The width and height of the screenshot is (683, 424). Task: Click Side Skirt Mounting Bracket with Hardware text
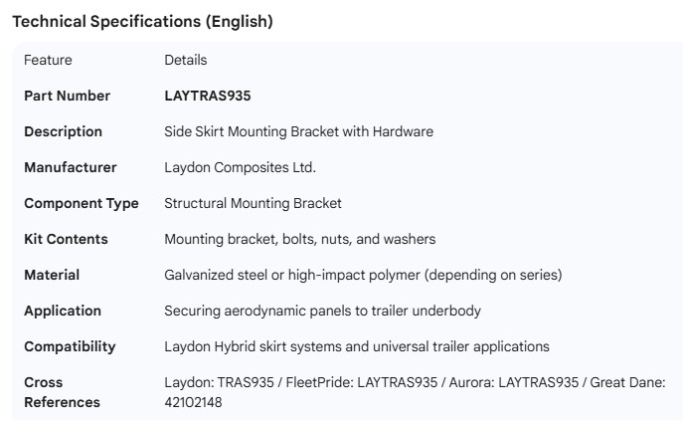(298, 131)
